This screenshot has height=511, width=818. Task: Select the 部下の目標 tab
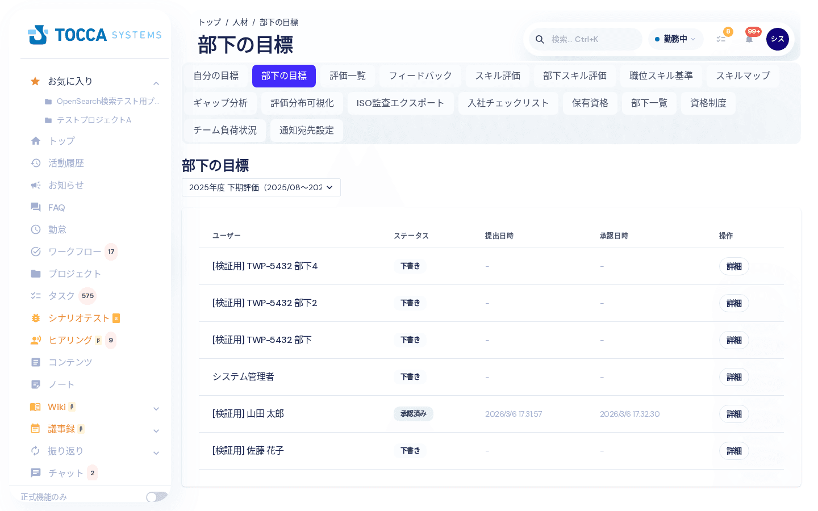pos(284,76)
